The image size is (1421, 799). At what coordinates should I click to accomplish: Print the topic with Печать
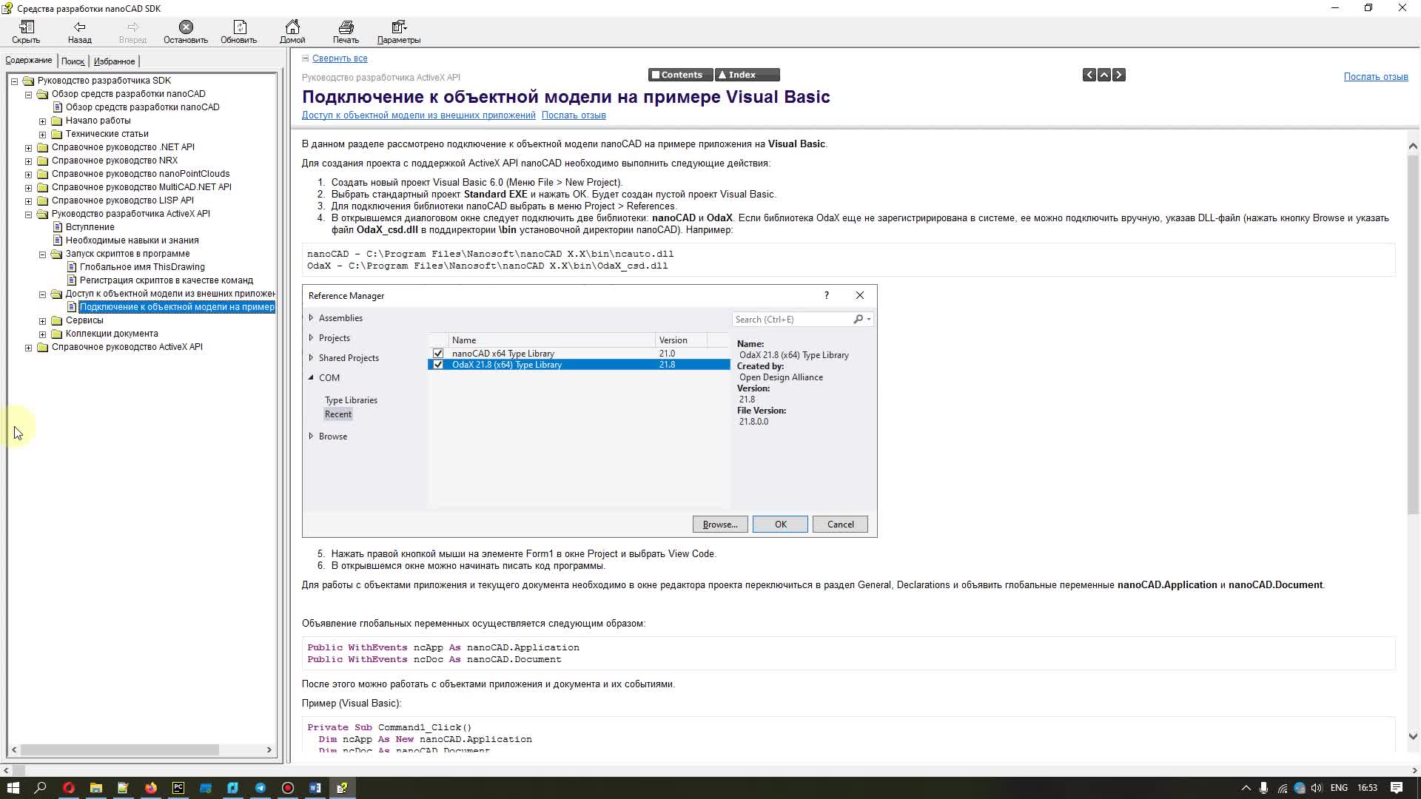point(346,32)
